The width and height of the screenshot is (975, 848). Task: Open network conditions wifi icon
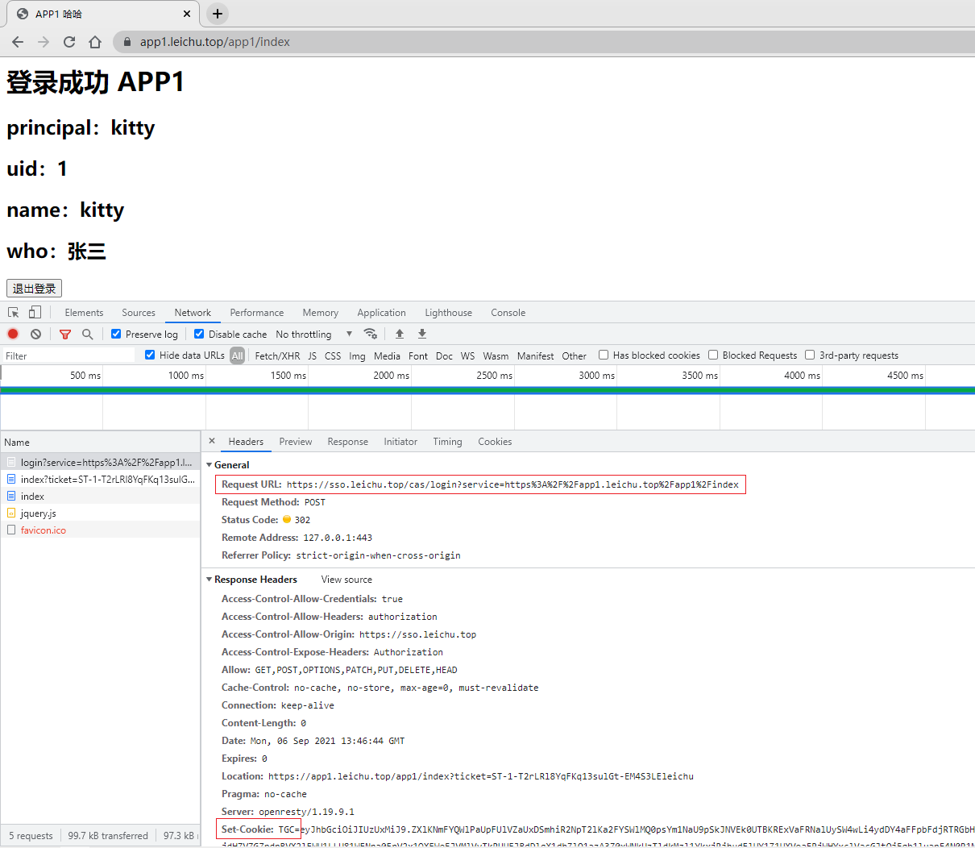[x=371, y=334]
